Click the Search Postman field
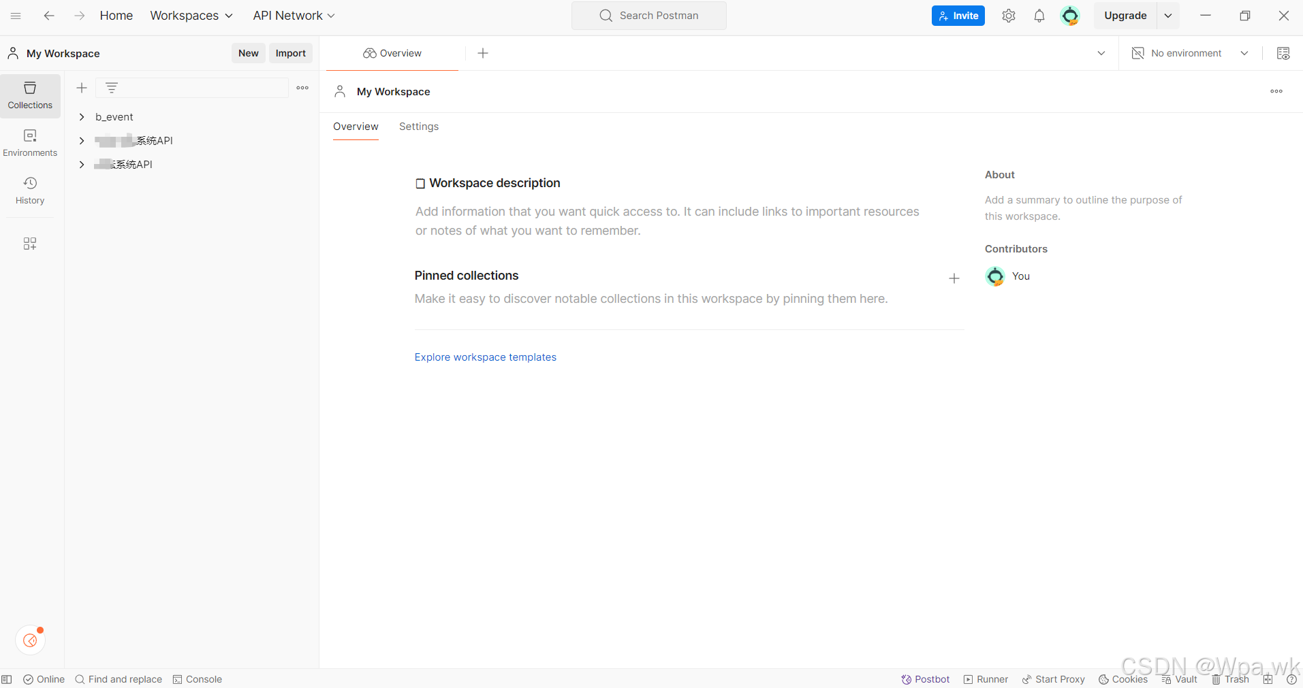Screen dimensions: 1303x688 coord(649,16)
